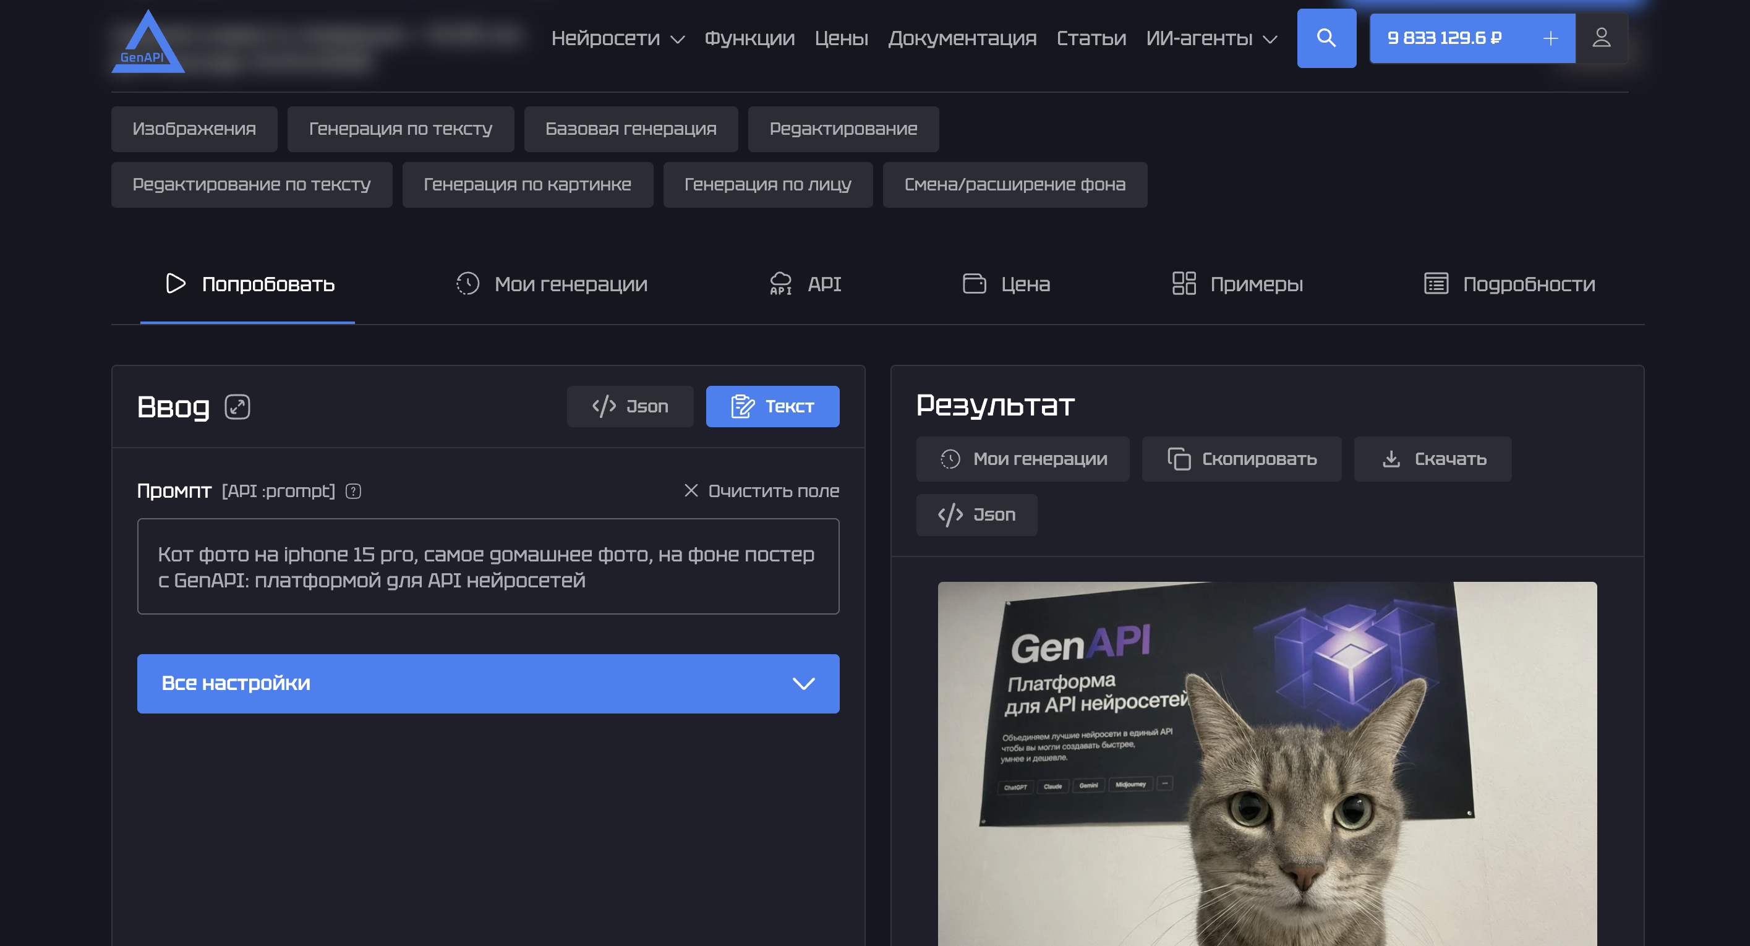The image size is (1750, 946).
Task: Click the Редактирование по тексту tag
Action: click(251, 185)
